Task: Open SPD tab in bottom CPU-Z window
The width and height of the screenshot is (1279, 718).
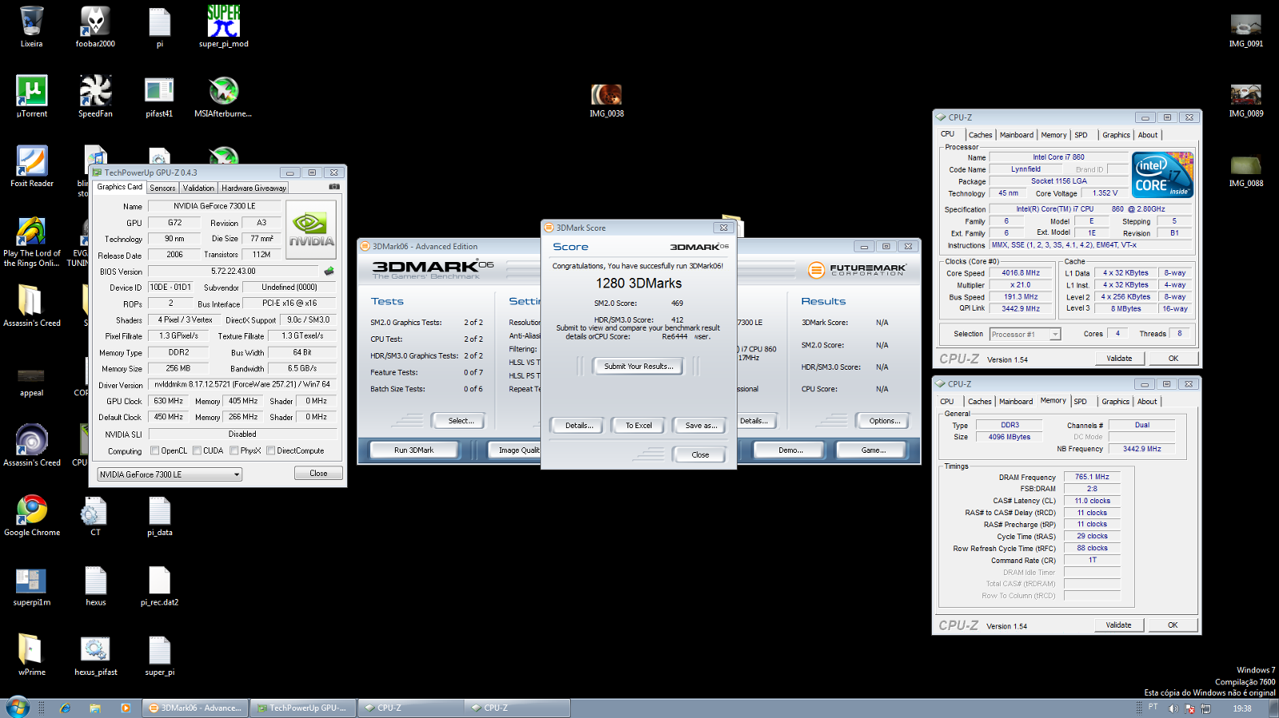Action: (1080, 402)
